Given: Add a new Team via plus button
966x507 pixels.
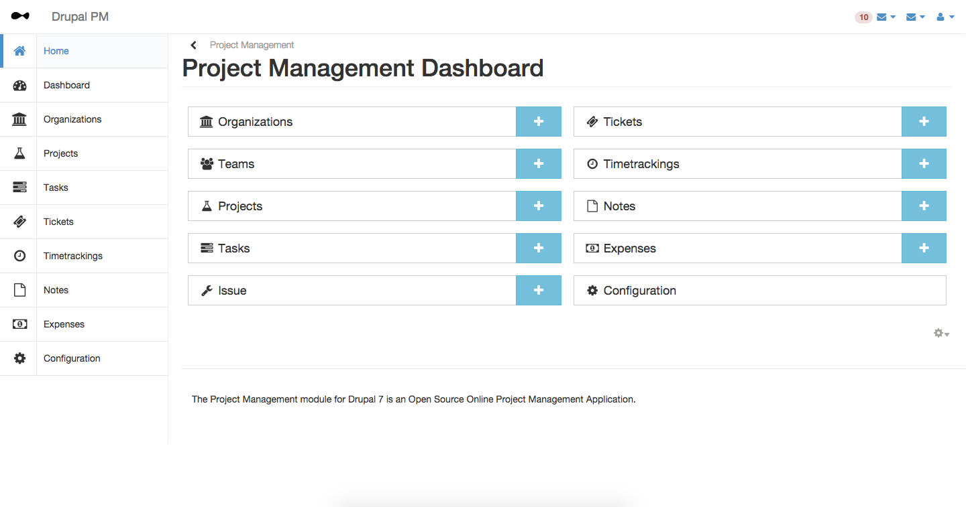Looking at the screenshot, I should (x=538, y=164).
